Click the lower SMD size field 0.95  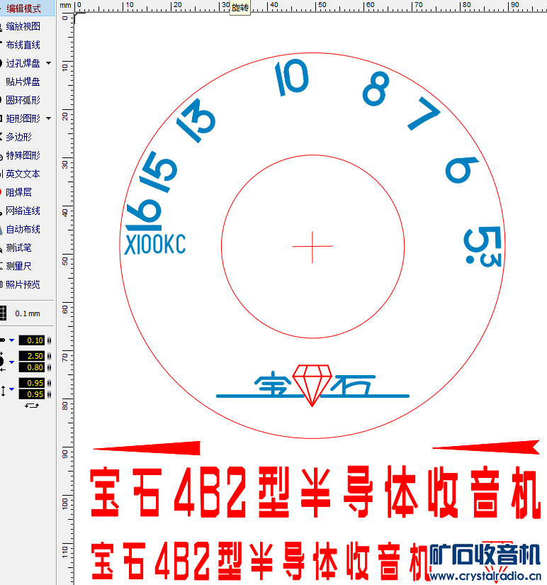click(32, 394)
